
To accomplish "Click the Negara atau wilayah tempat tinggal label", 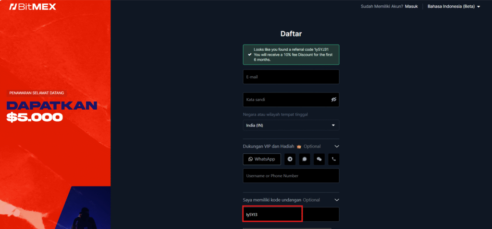I will [x=275, y=114].
